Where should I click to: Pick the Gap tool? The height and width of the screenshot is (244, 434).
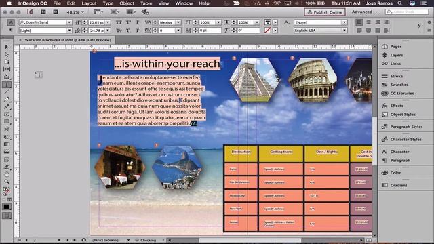7,69
